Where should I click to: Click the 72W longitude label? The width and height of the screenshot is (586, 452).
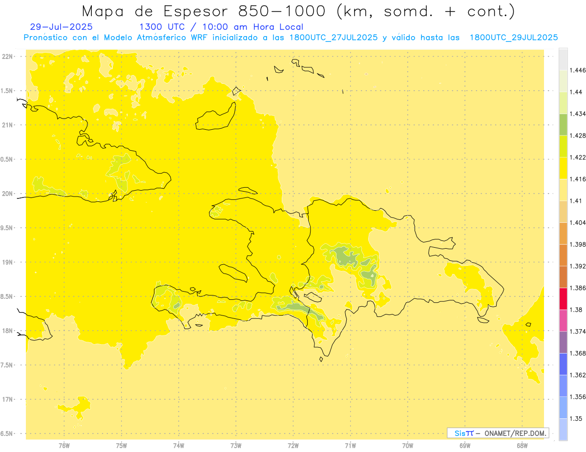293,446
